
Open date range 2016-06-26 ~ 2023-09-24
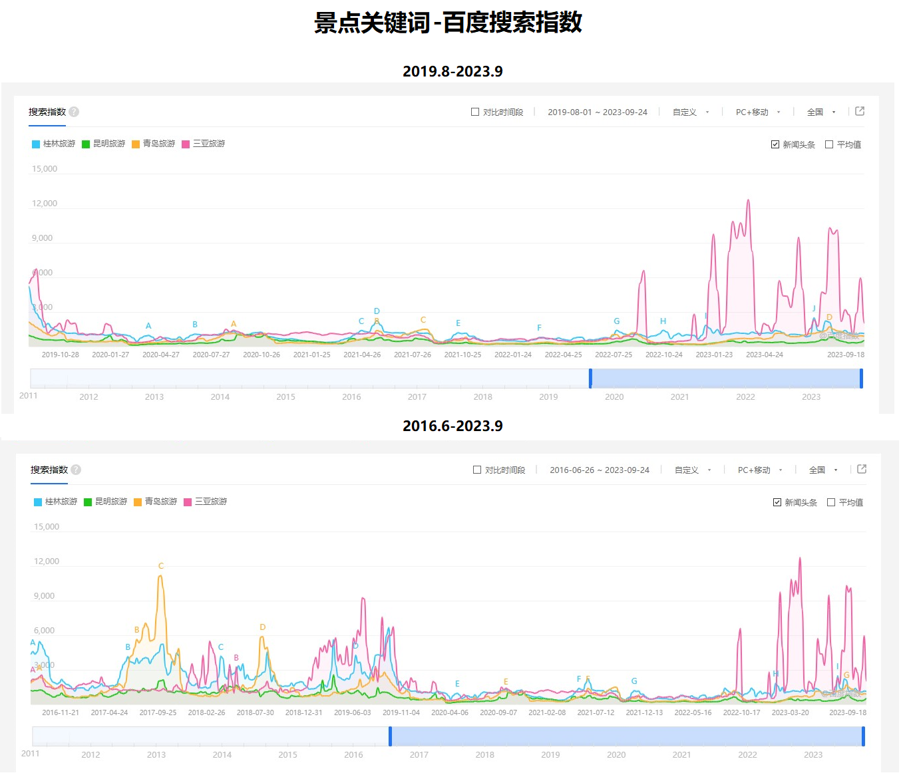[x=600, y=470]
